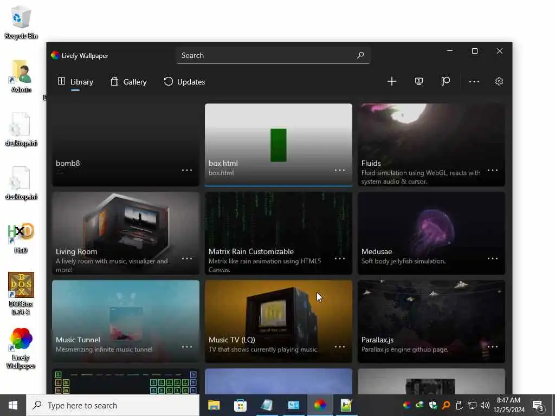The image size is (555, 416).
Task: Open the Fluids wallpaper options menu
Action: [x=493, y=170]
